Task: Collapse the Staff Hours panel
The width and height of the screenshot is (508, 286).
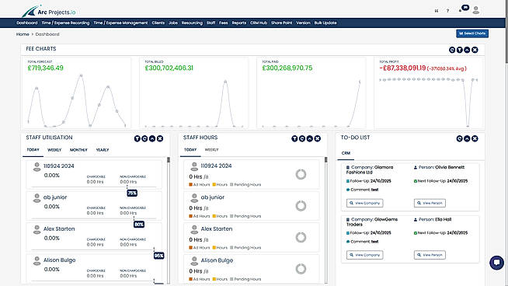Action: click(310, 138)
